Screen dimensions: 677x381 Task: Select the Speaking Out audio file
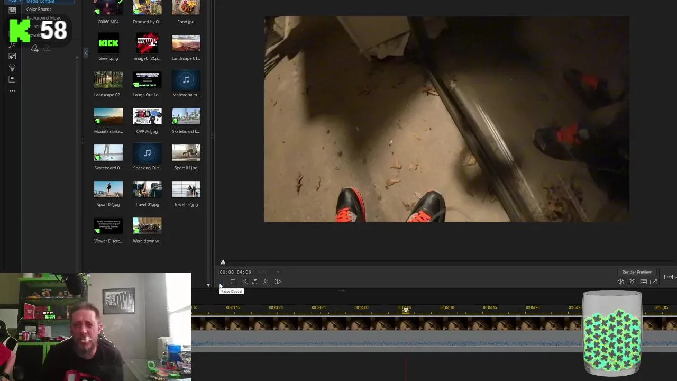[147, 153]
